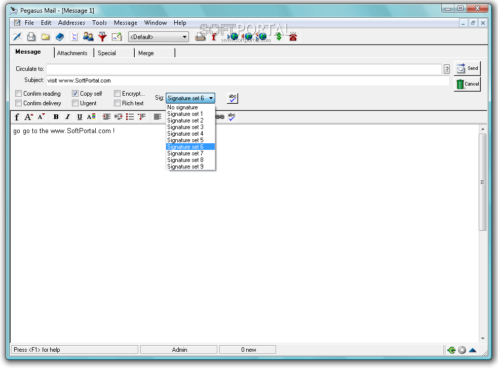
Task: Enable the Confirm delivery checkbox
Action: point(18,103)
